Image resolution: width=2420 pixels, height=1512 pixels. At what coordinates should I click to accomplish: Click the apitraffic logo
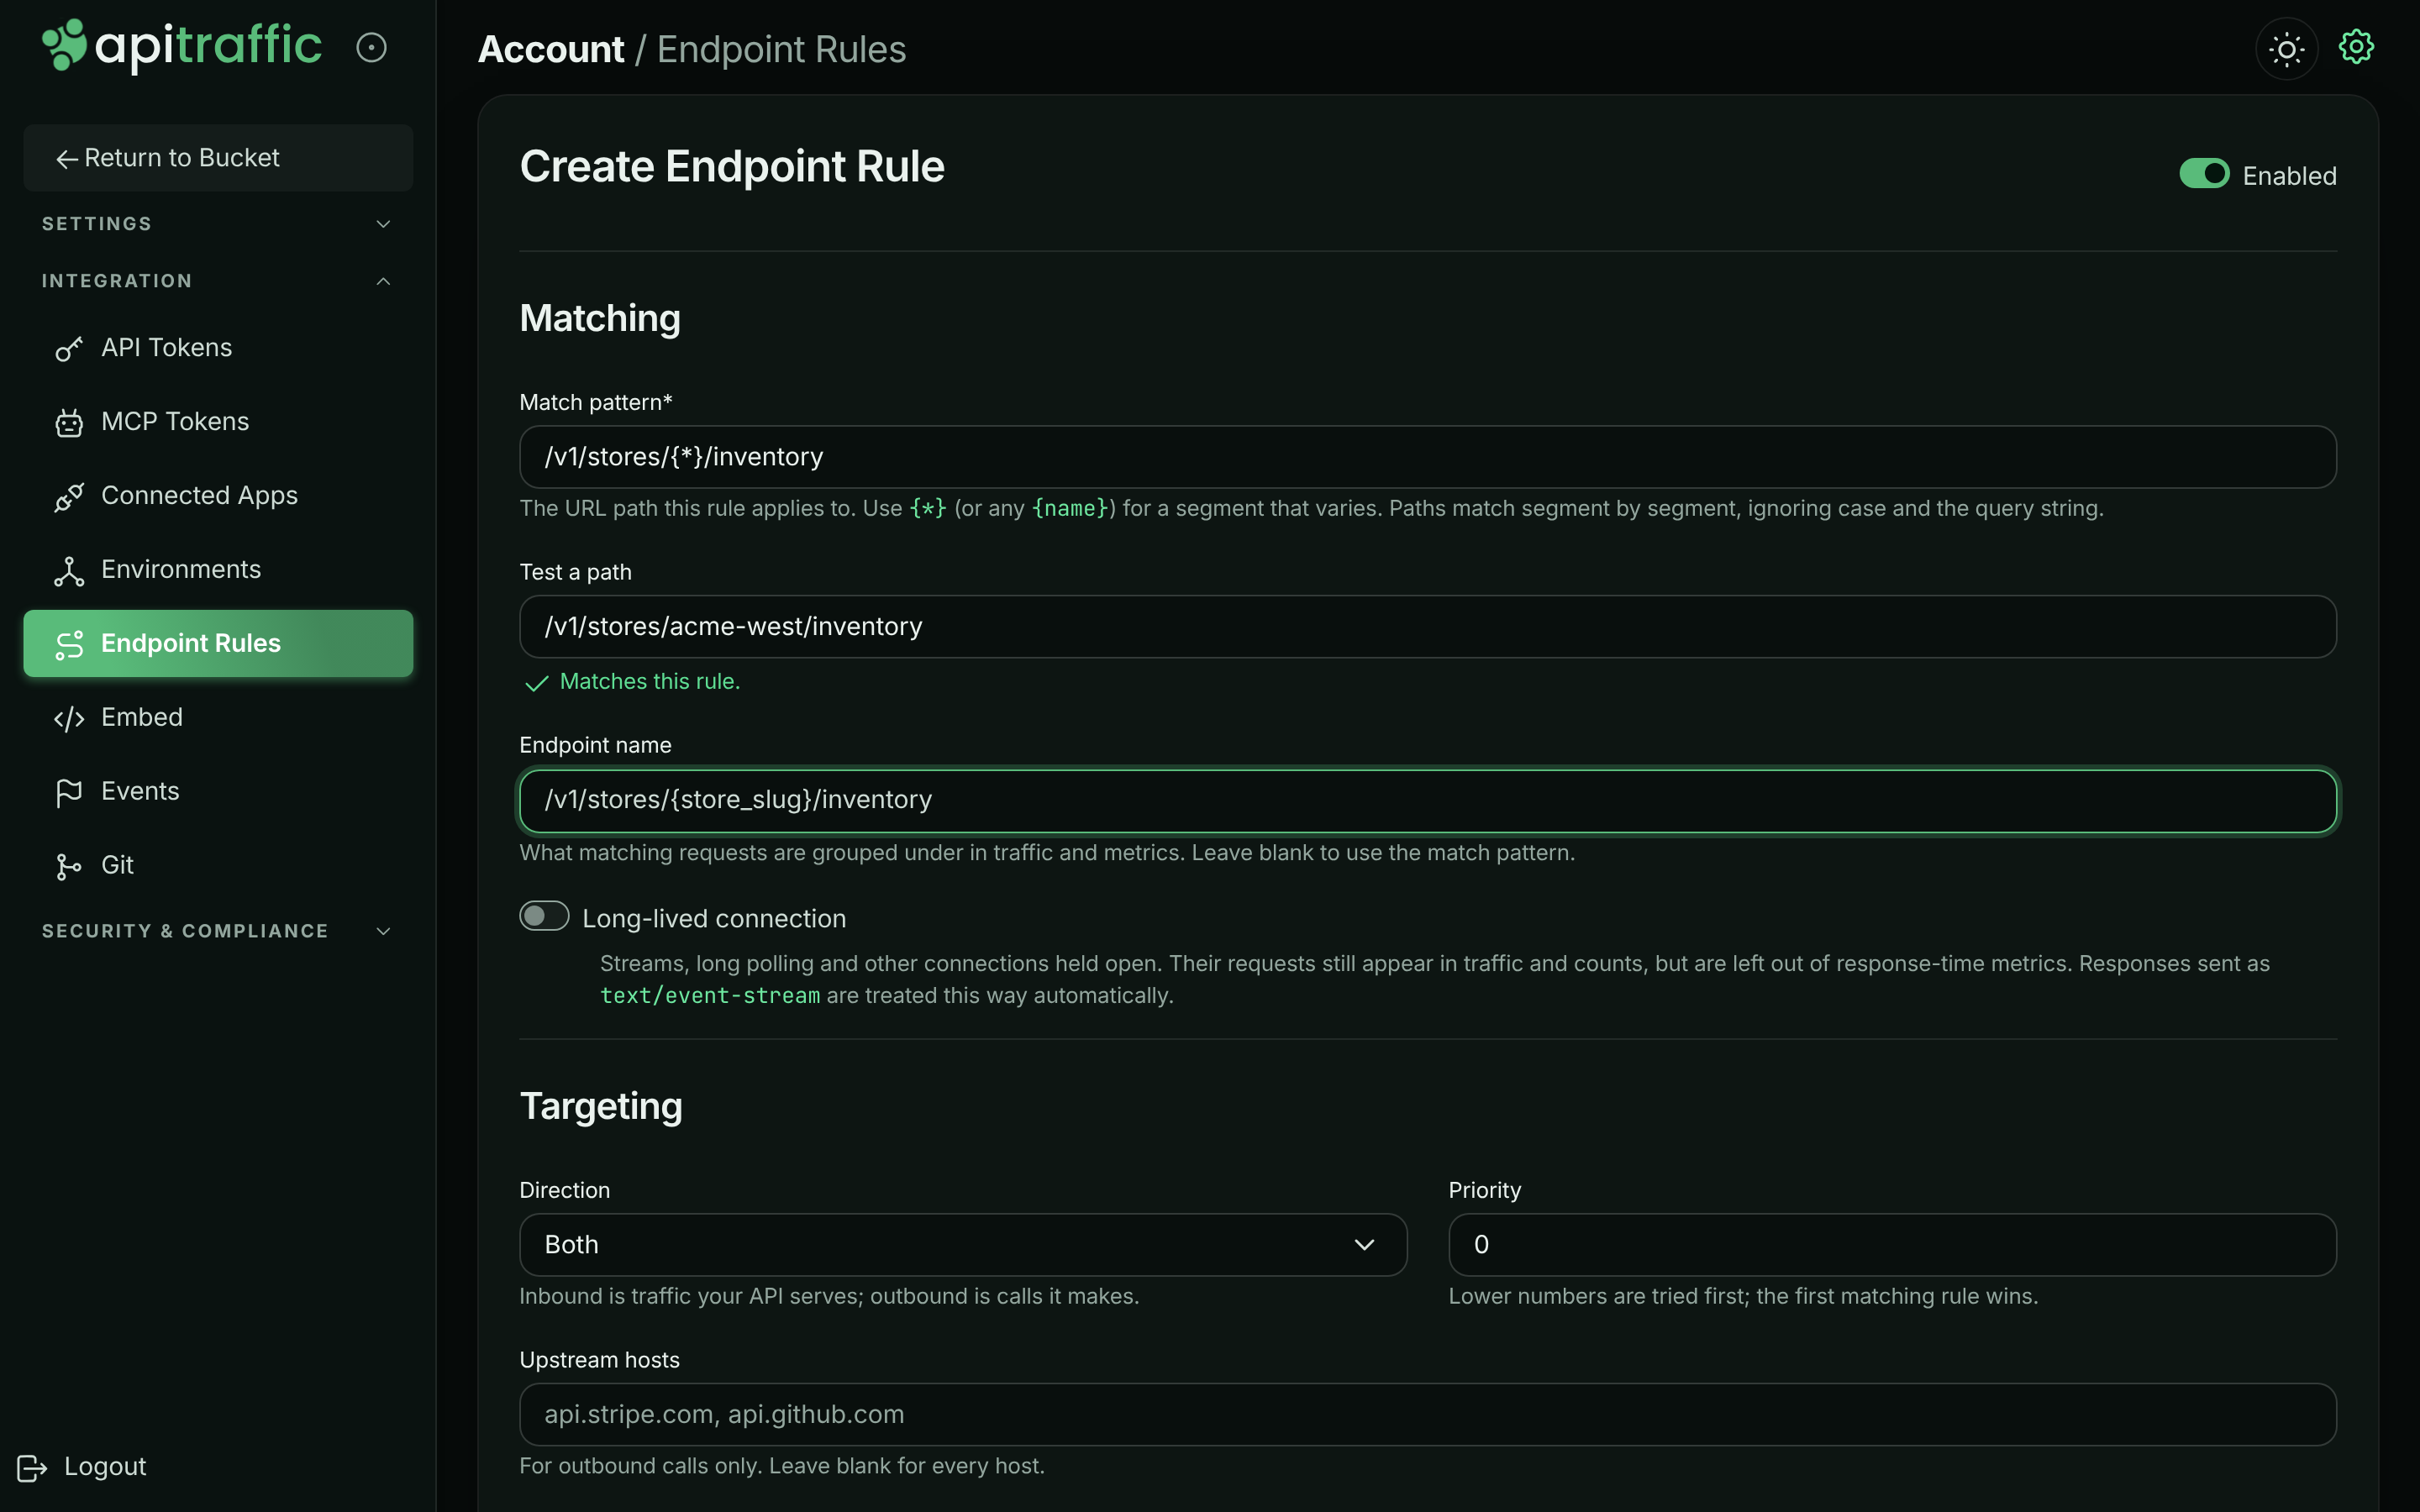click(x=181, y=46)
